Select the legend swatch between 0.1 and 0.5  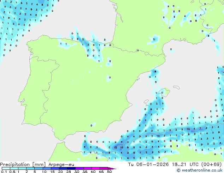(6, 168)
